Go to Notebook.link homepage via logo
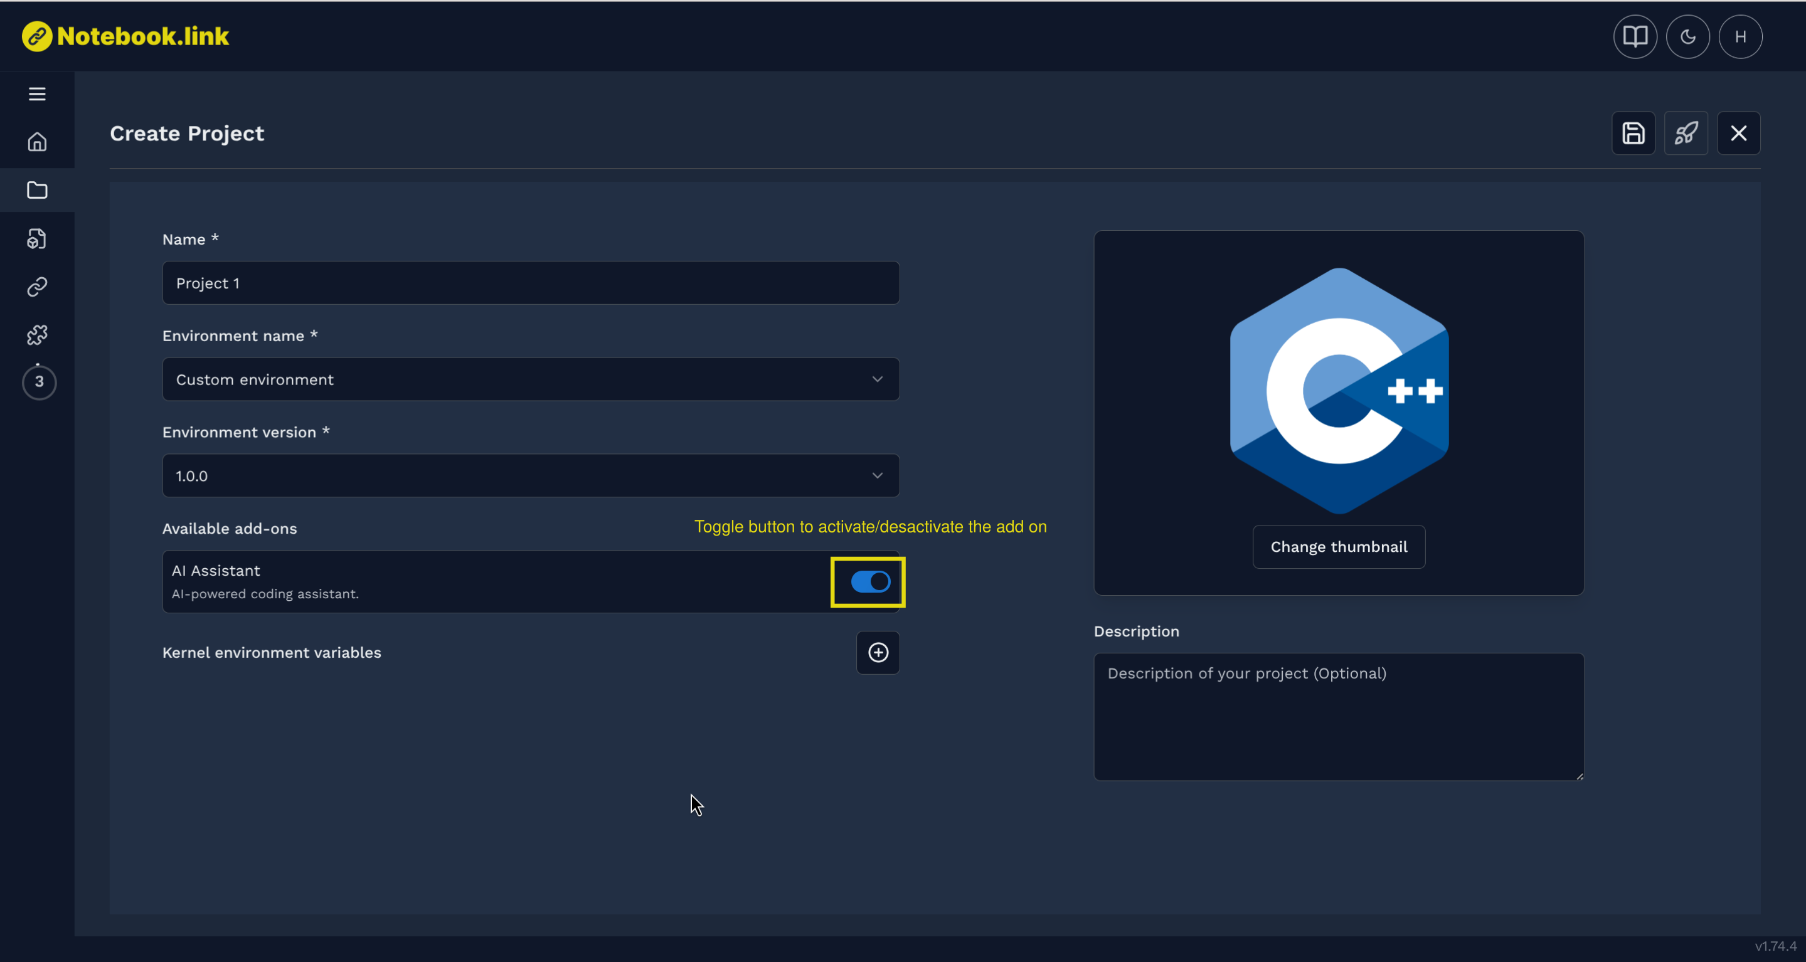Image resolution: width=1806 pixels, height=962 pixels. [125, 36]
